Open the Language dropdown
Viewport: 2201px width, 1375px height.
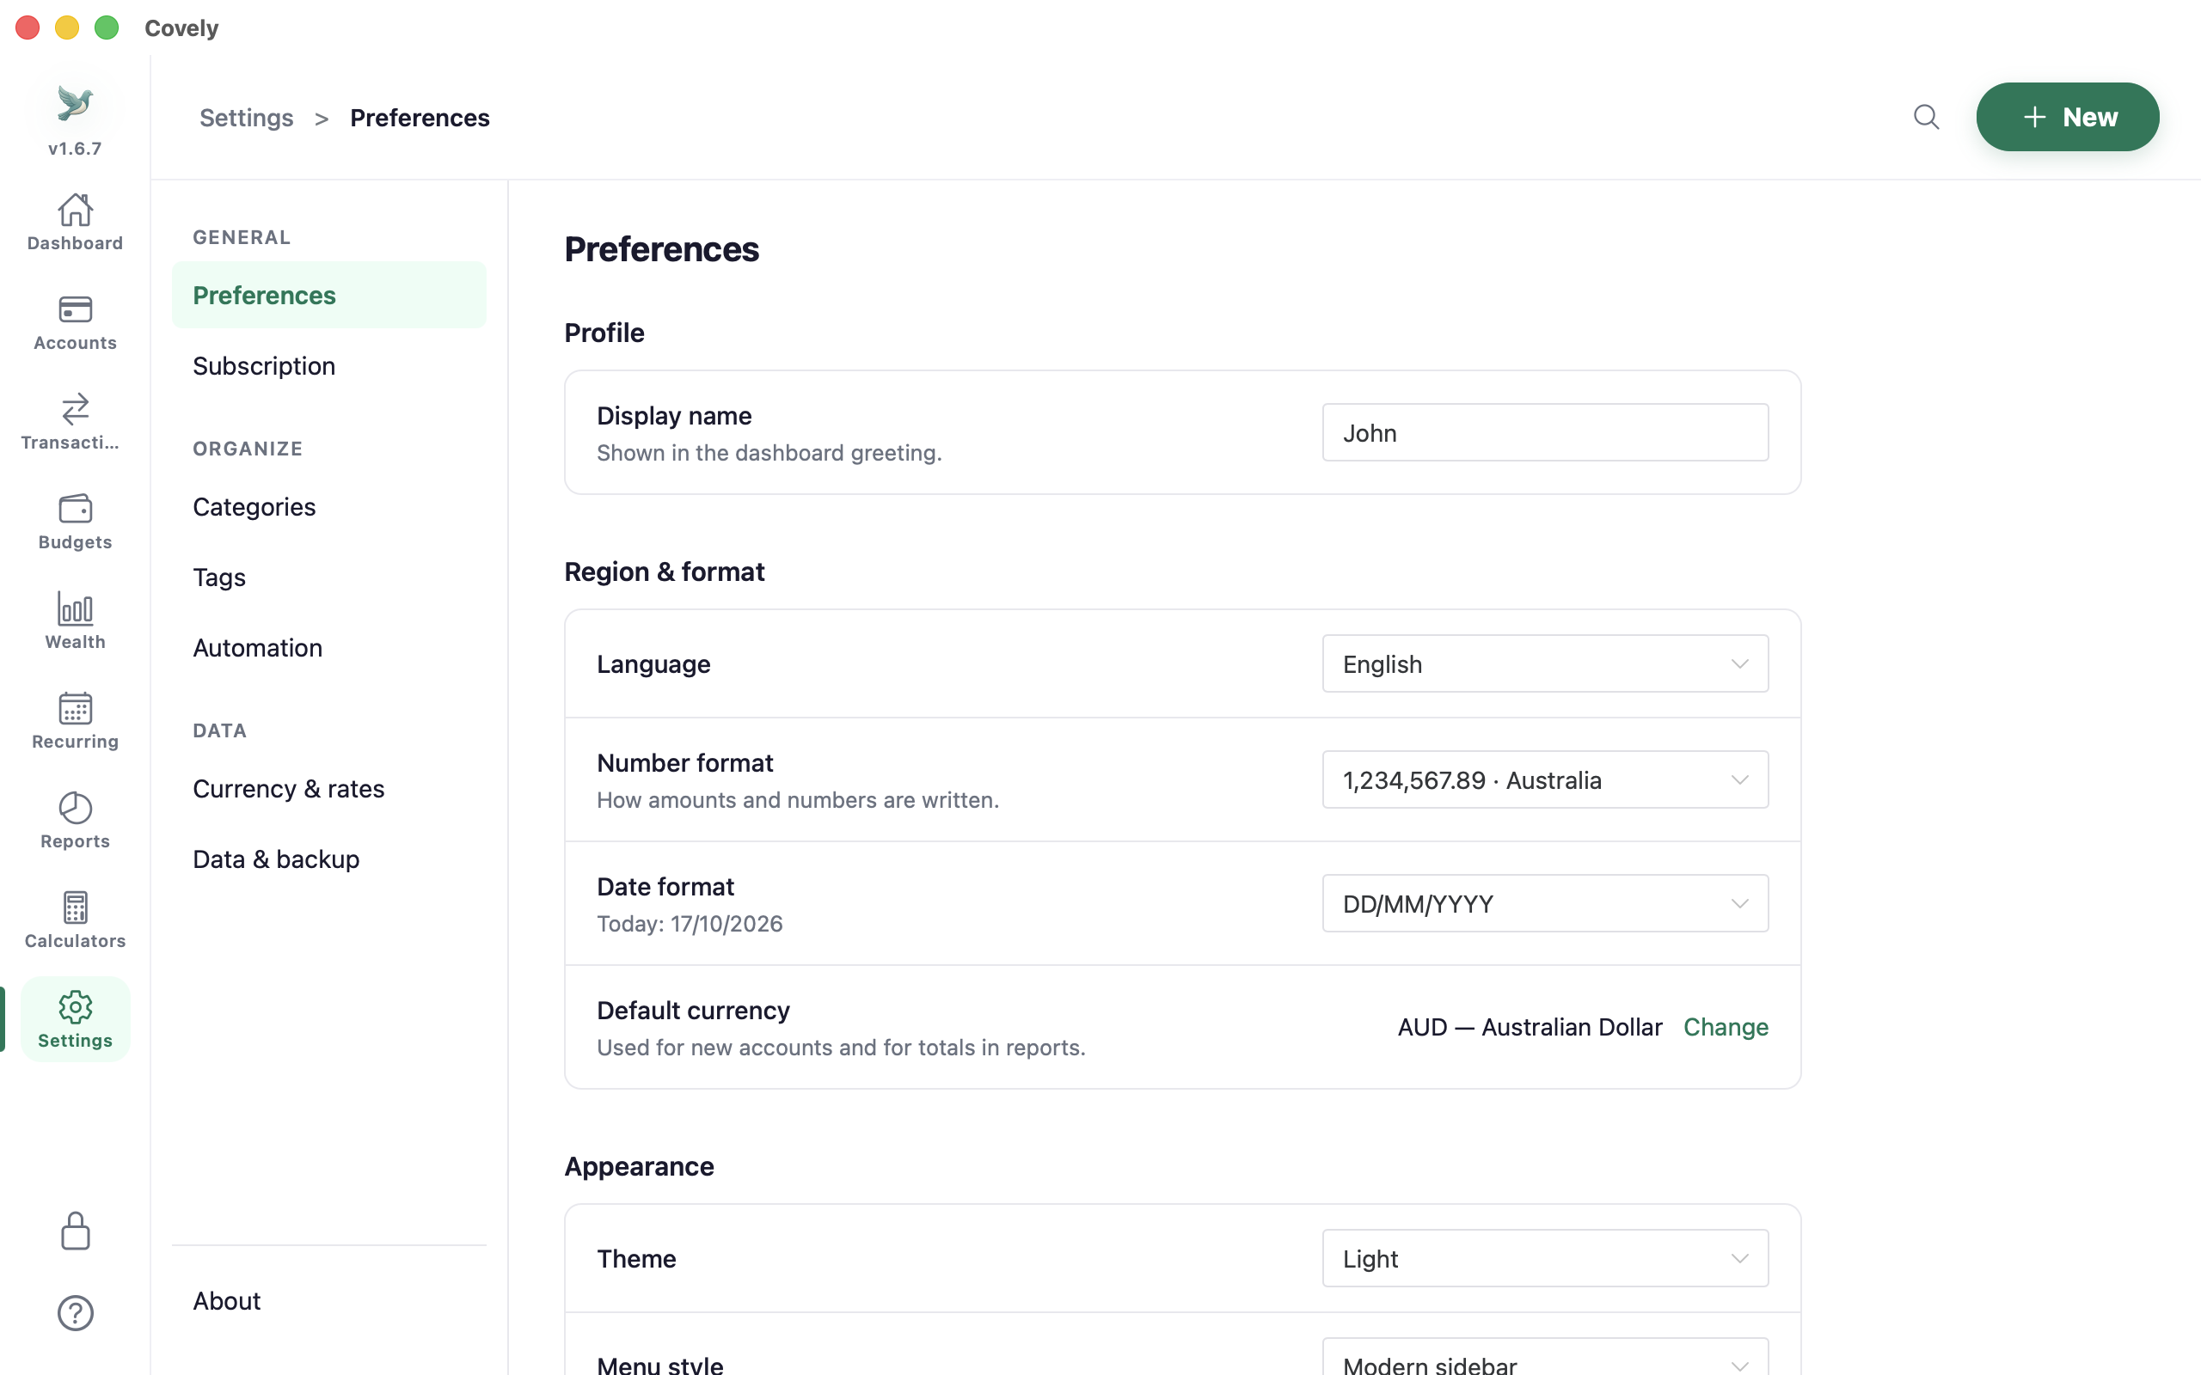click(1544, 663)
